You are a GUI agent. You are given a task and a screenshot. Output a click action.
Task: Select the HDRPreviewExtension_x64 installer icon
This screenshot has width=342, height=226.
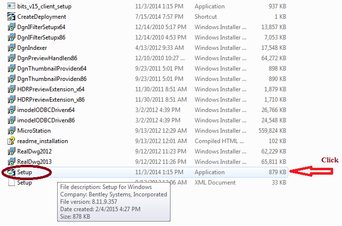tap(11, 89)
